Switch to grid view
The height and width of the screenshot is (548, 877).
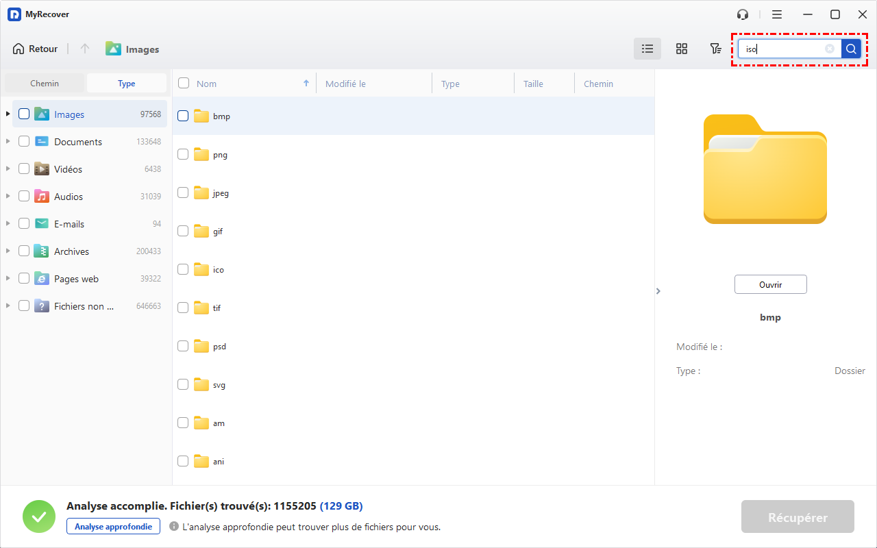click(x=681, y=49)
